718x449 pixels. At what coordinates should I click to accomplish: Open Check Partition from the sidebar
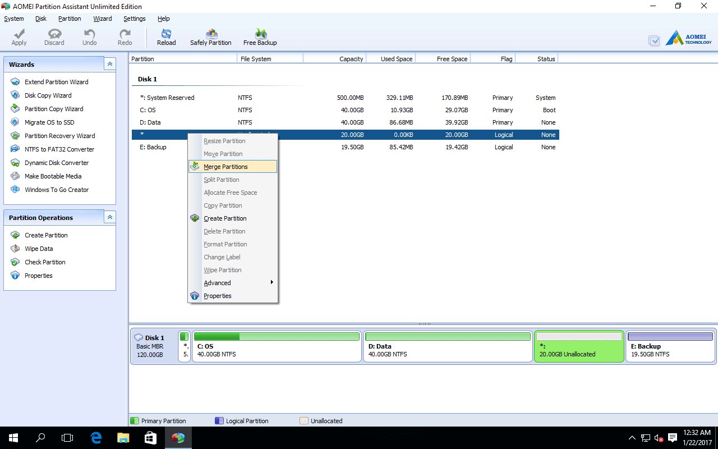coord(45,262)
